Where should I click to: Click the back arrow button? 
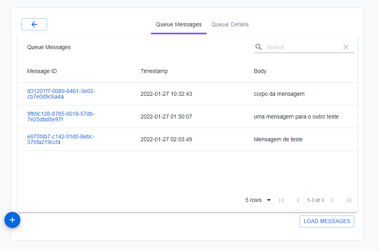[x=34, y=24]
